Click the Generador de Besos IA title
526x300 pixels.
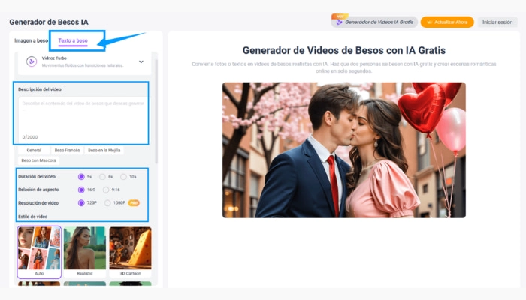pos(49,22)
